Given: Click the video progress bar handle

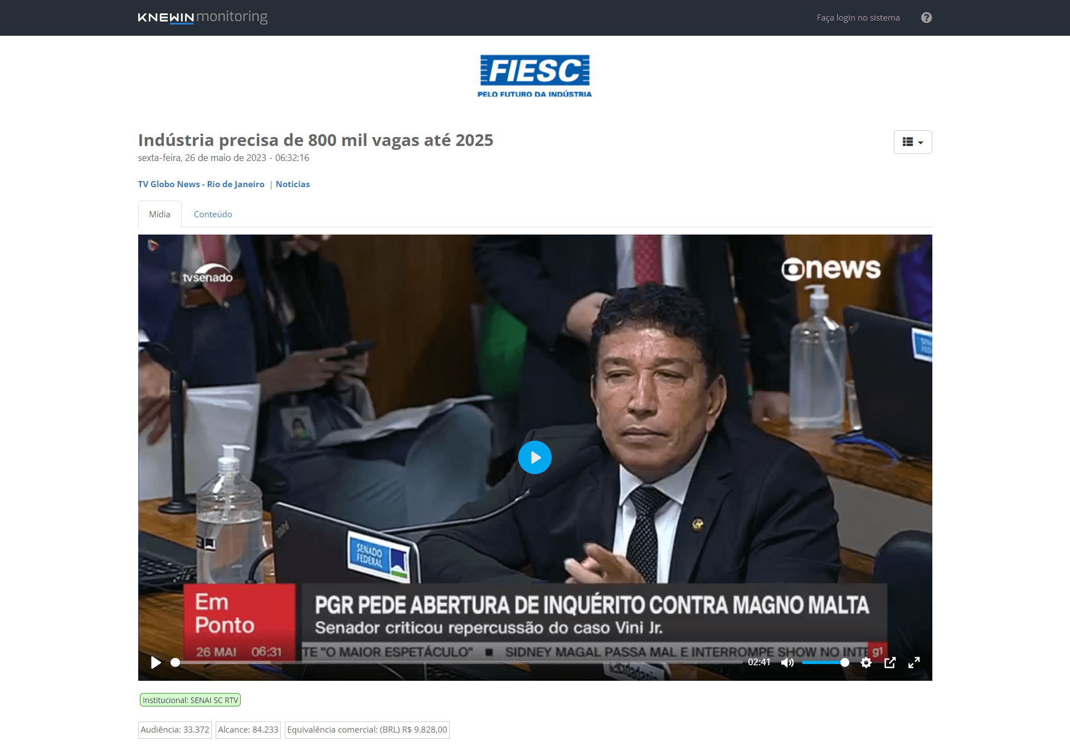Looking at the screenshot, I should click(175, 662).
